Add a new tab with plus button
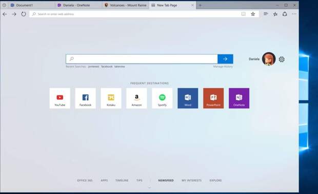 [x=200, y=6]
